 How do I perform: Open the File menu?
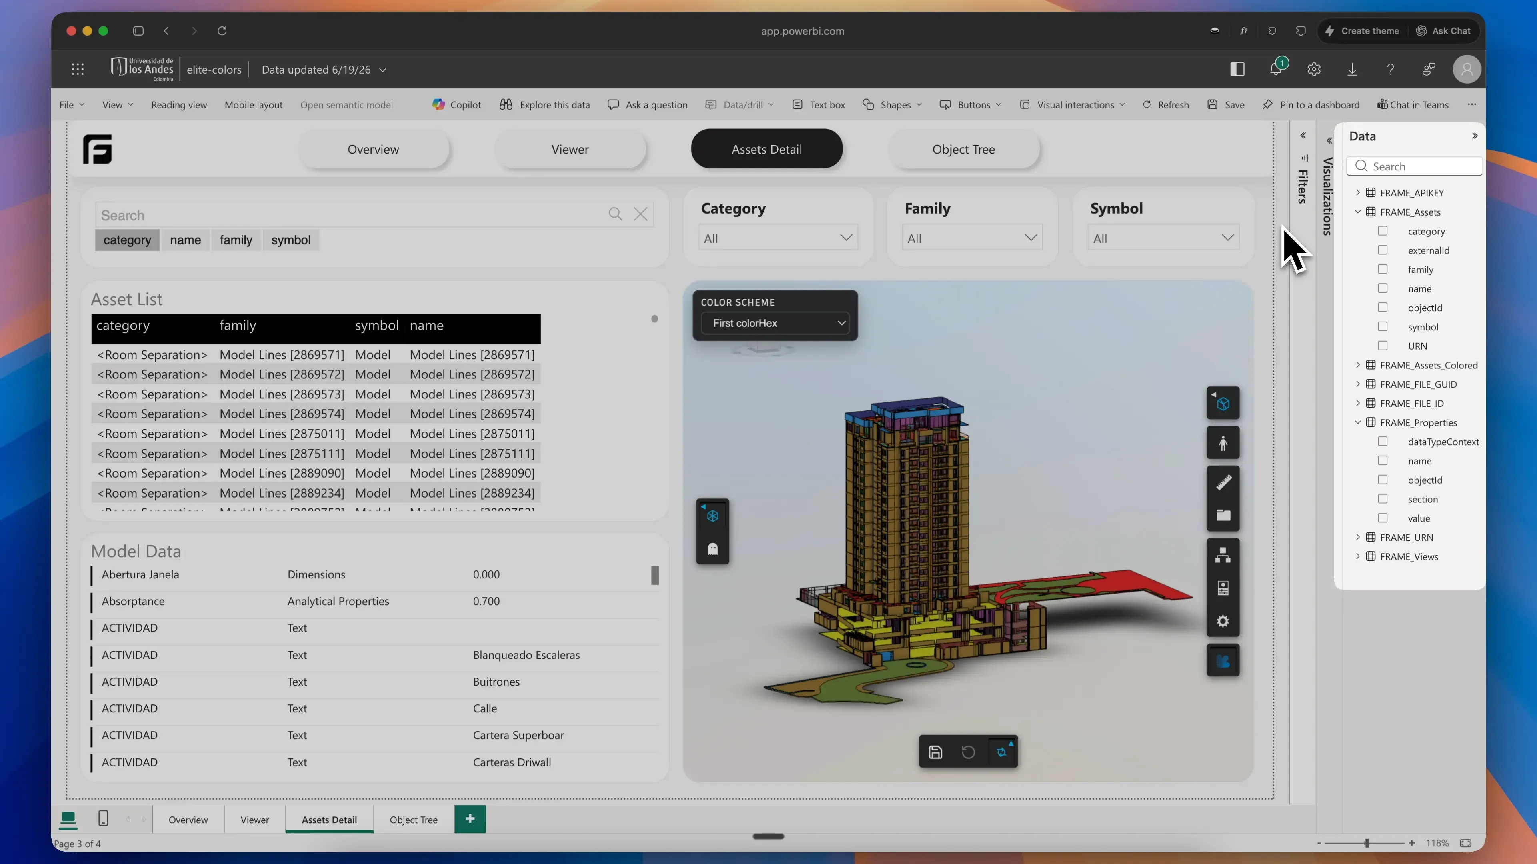[x=72, y=104]
